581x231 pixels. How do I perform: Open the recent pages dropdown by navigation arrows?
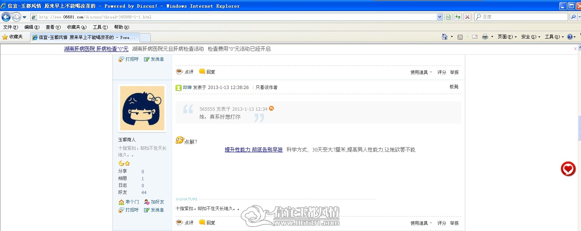point(25,17)
